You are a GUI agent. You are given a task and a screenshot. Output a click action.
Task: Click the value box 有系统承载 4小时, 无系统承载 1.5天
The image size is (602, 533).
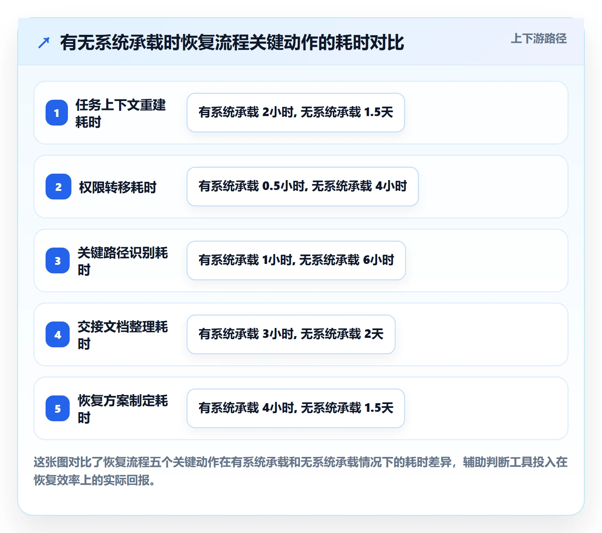tap(296, 408)
